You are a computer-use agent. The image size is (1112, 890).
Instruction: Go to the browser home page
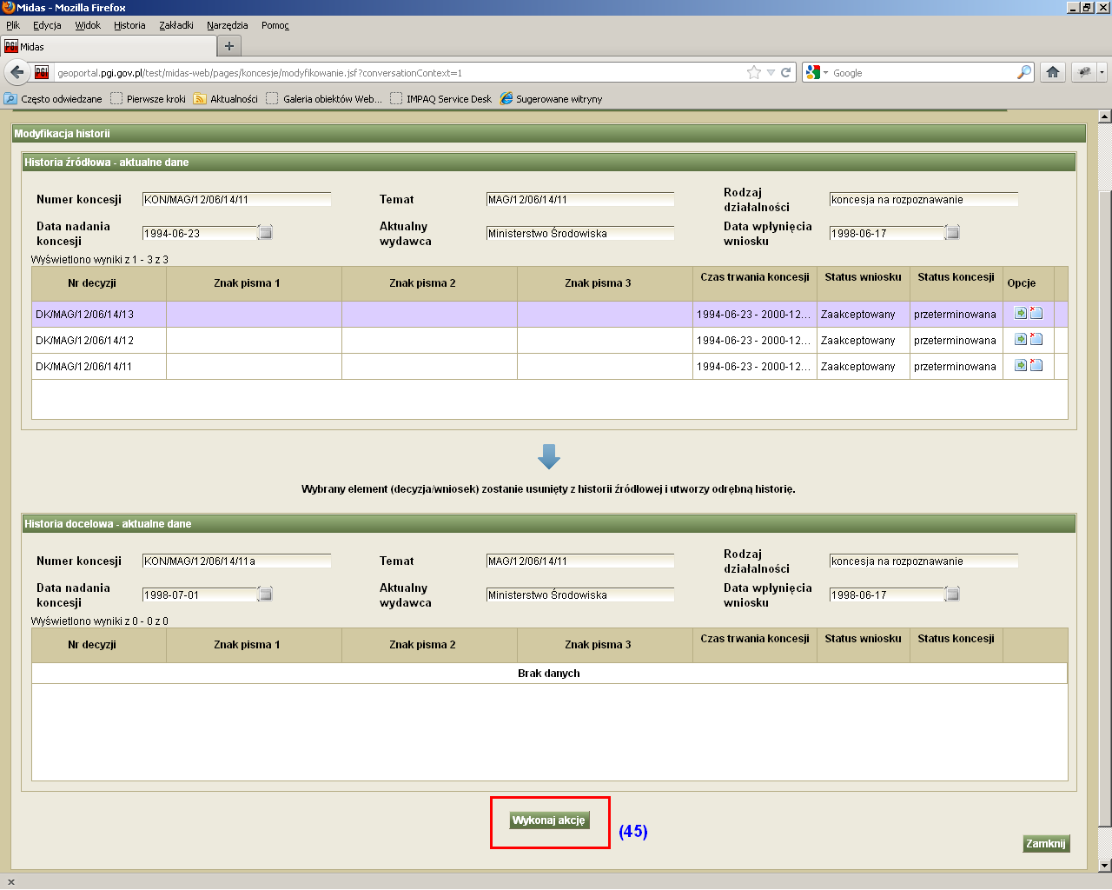pyautogui.click(x=1053, y=73)
